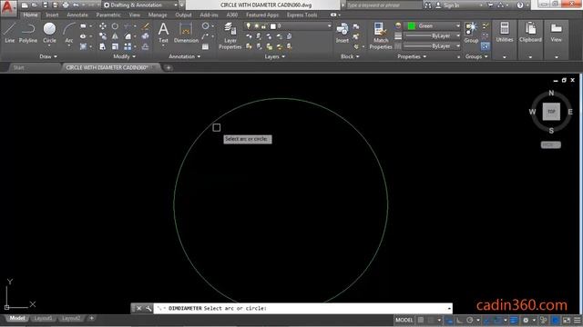Image resolution: width=583 pixels, height=327 pixels.
Task: Add new drawing tab with plus
Action: click(168, 68)
